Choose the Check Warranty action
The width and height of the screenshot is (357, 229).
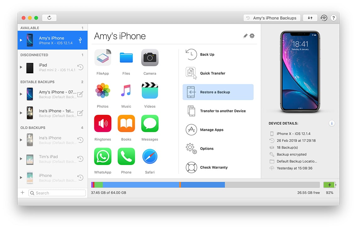coord(218,168)
